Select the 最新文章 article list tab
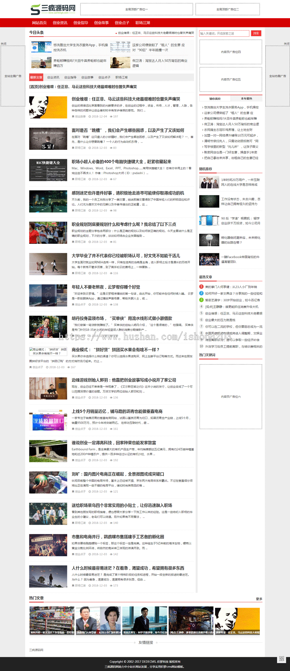Image resolution: width=290 pixels, height=671 pixels. (x=36, y=77)
